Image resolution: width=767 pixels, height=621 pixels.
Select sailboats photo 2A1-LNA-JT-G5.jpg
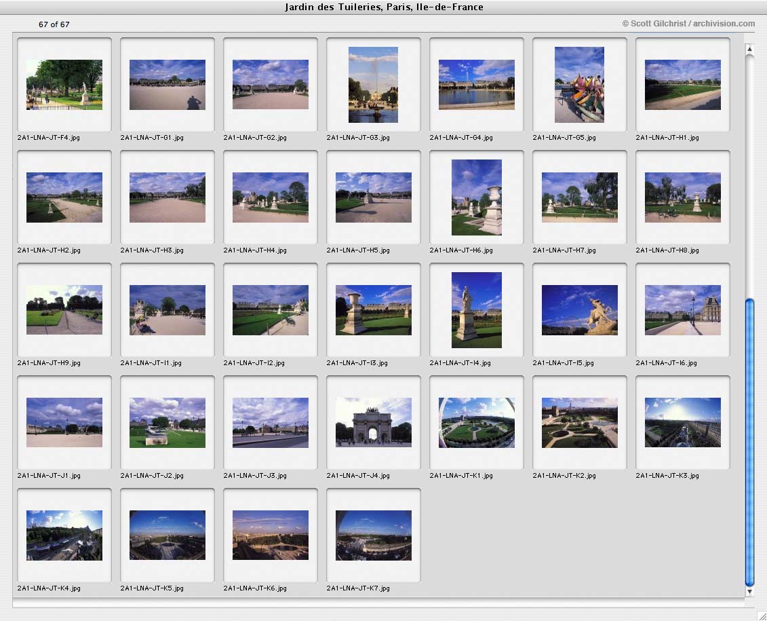pyautogui.click(x=579, y=85)
